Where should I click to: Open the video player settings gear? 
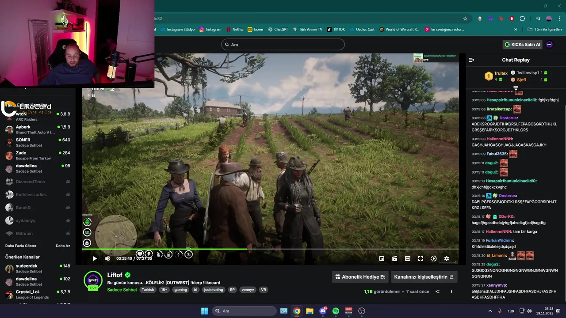(447, 258)
